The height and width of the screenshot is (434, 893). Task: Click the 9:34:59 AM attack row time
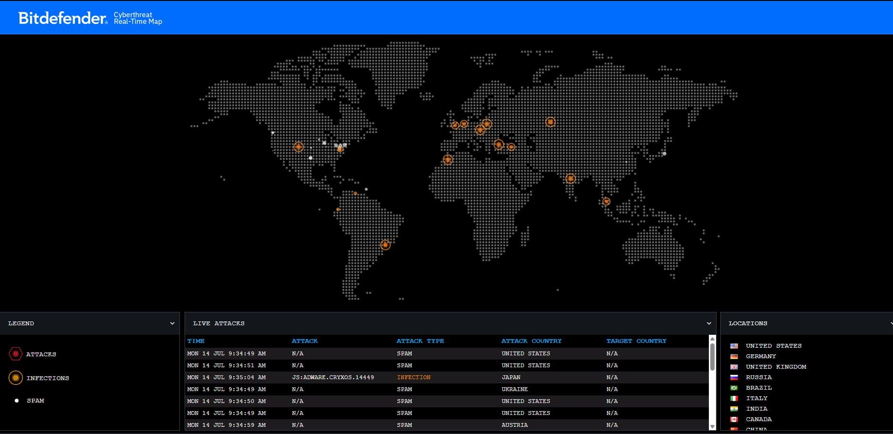tap(227, 425)
